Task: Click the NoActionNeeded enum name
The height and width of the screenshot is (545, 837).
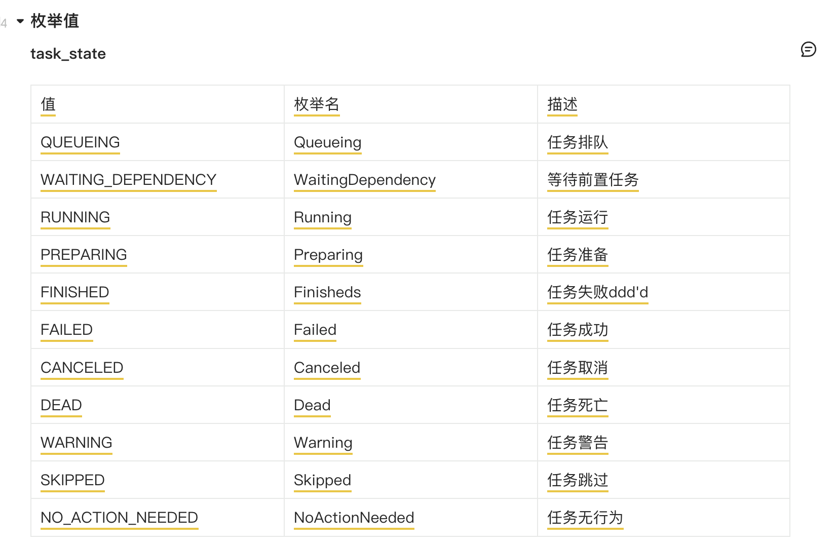Action: point(354,518)
